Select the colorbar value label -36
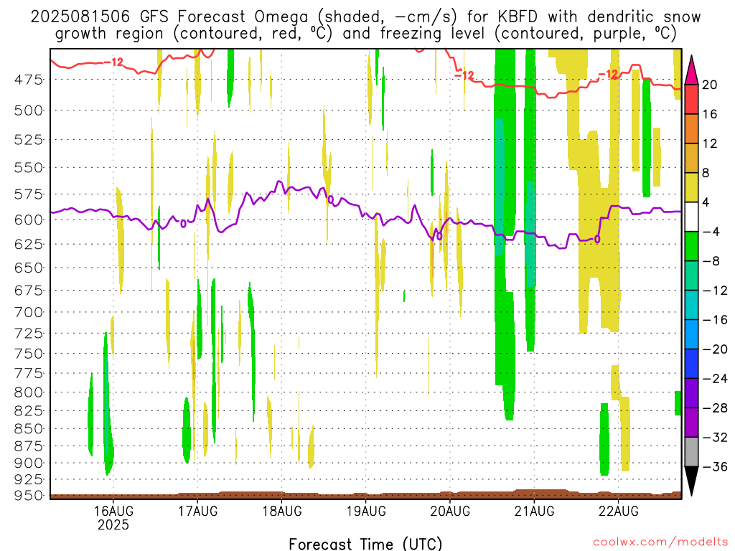The width and height of the screenshot is (735, 551). 715,466
